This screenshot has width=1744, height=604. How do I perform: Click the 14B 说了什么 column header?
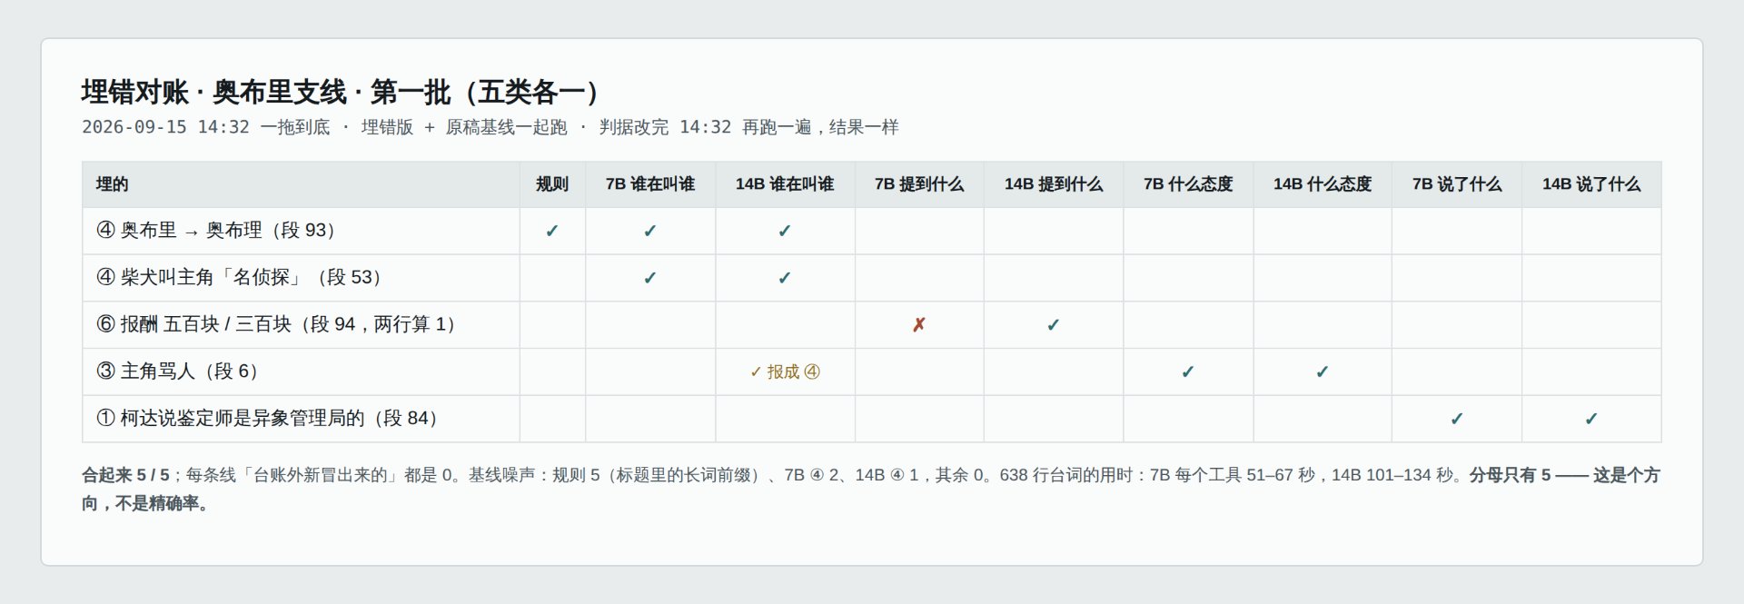pos(1591,184)
